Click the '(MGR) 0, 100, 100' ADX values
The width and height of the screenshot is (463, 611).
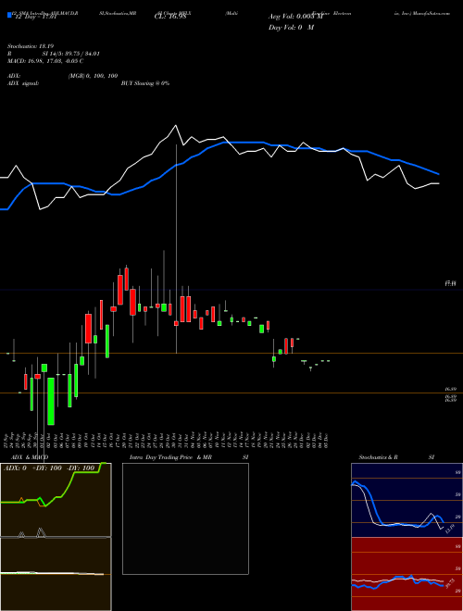[93, 76]
